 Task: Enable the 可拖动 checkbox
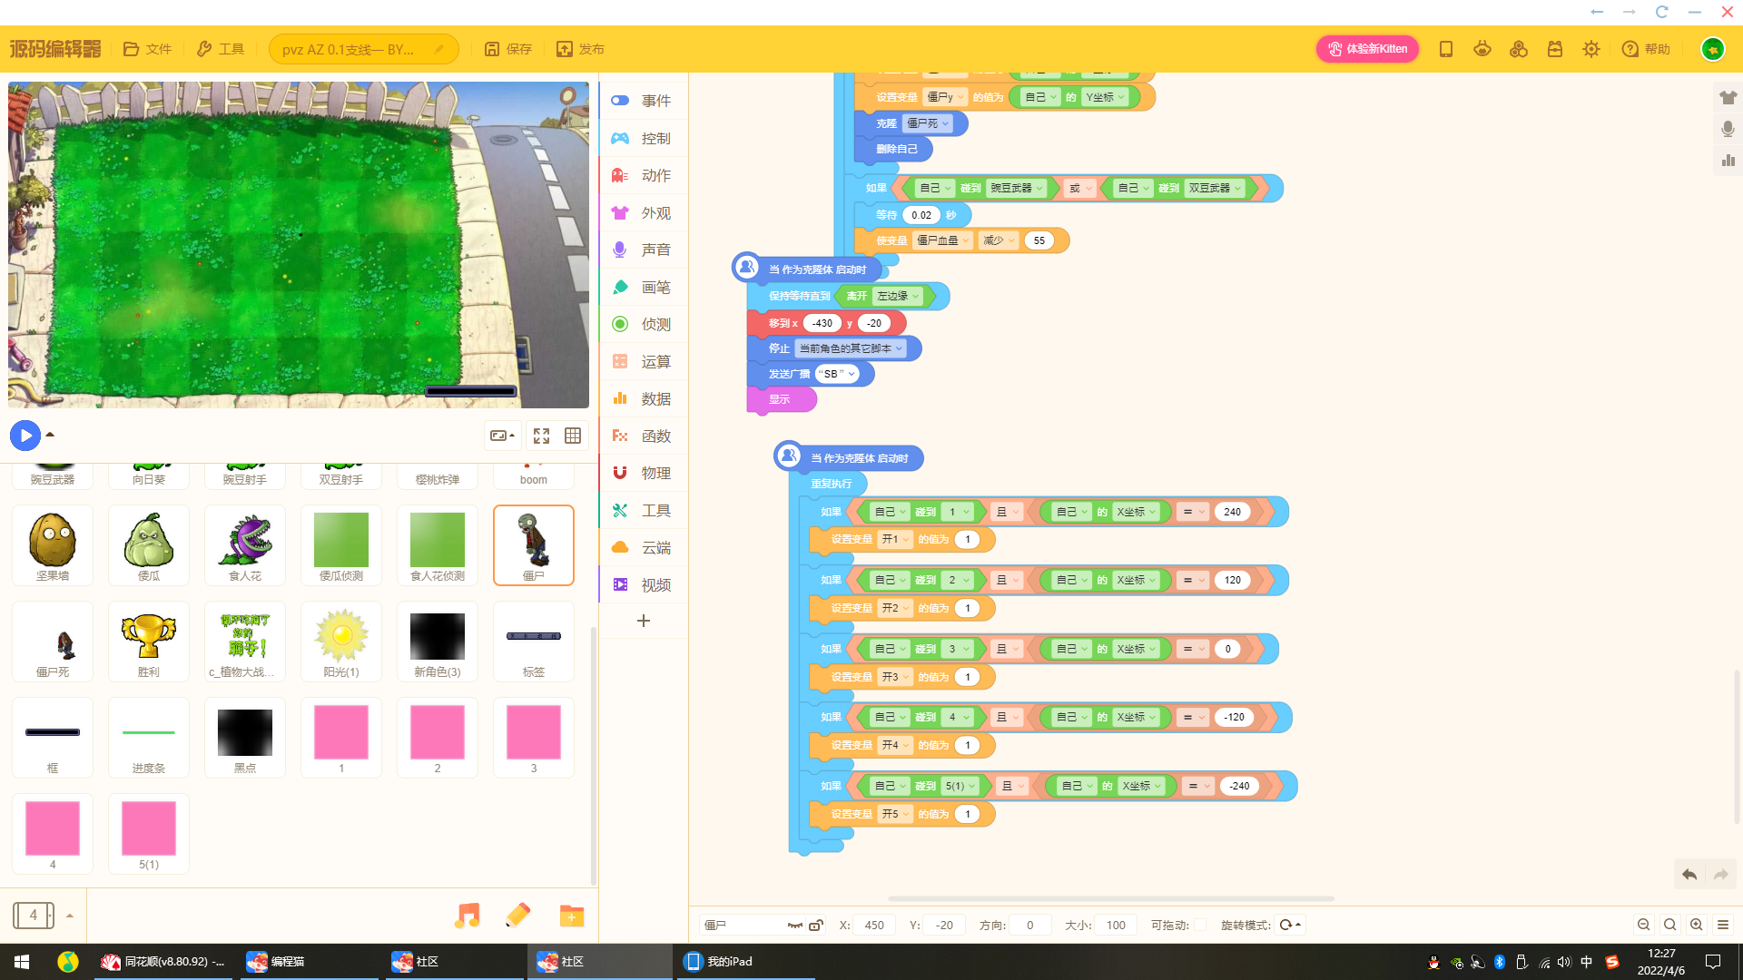1200,926
